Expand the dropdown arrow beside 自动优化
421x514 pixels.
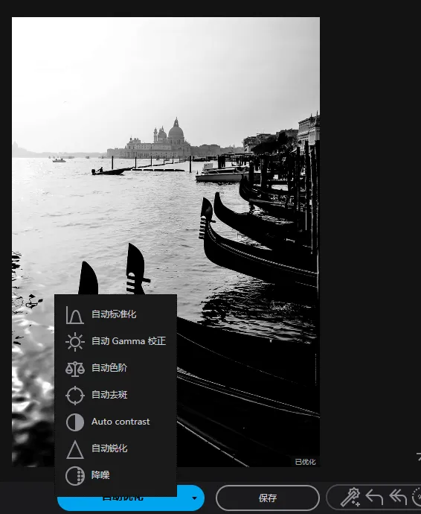pos(194,498)
